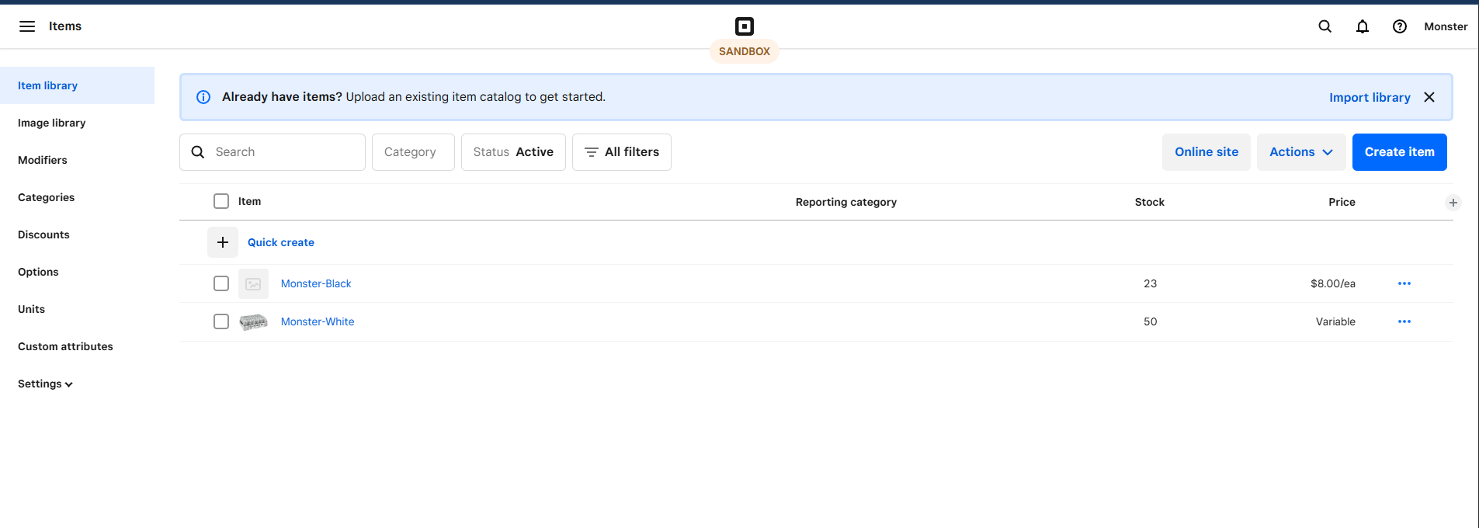Open more options for Monster-Black
The width and height of the screenshot is (1479, 528).
(x=1404, y=283)
